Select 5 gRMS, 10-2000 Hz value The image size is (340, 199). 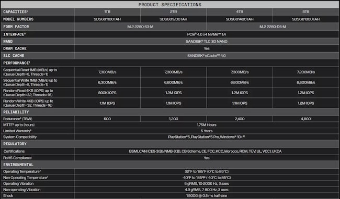pyautogui.click(x=207, y=184)
